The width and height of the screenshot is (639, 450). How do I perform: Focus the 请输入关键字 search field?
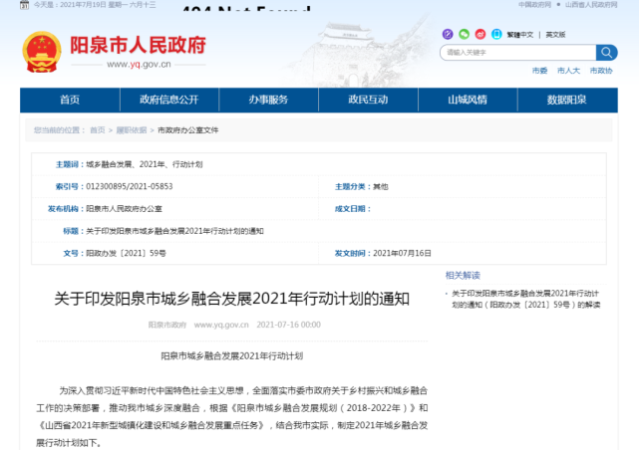click(518, 53)
